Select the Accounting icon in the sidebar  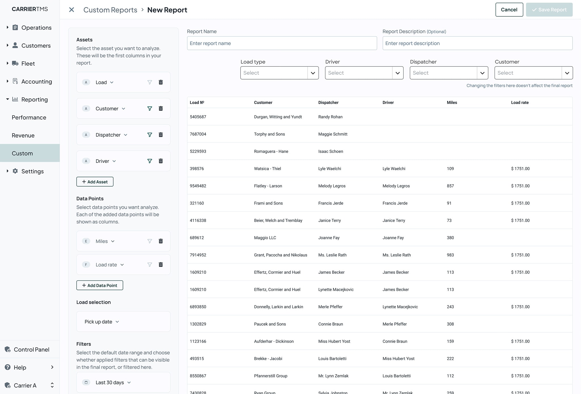(x=15, y=81)
